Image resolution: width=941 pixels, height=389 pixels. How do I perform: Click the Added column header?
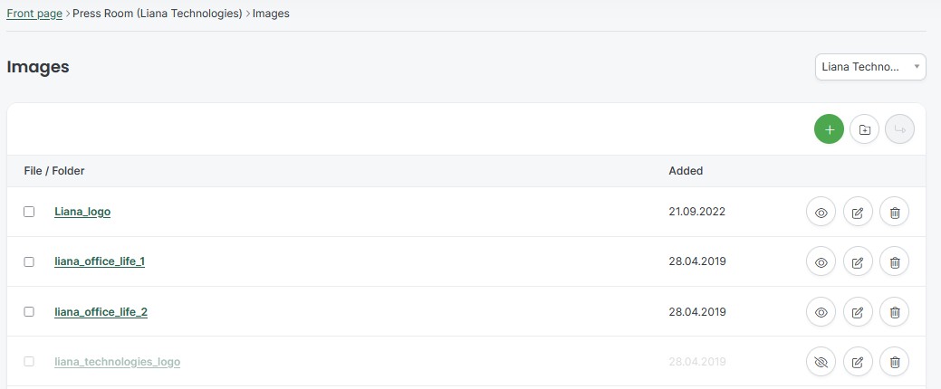point(686,171)
